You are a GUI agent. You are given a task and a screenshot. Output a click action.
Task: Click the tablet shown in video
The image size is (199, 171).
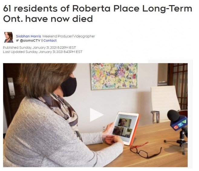click(126, 128)
